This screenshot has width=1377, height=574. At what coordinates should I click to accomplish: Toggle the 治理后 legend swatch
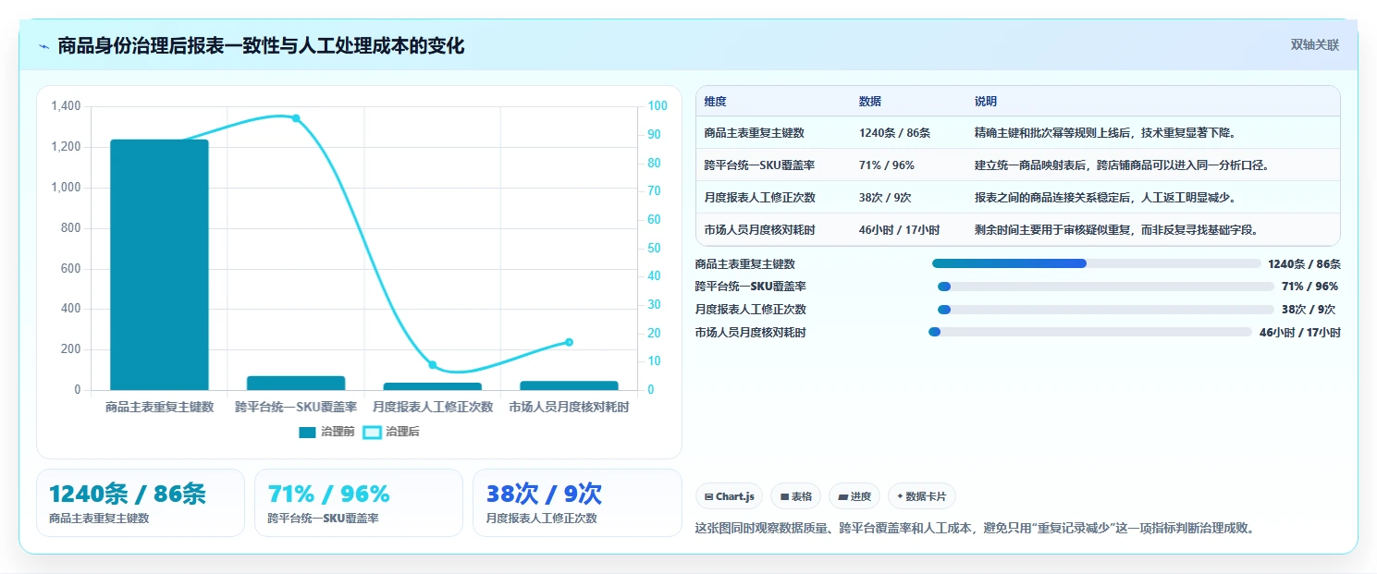click(372, 432)
